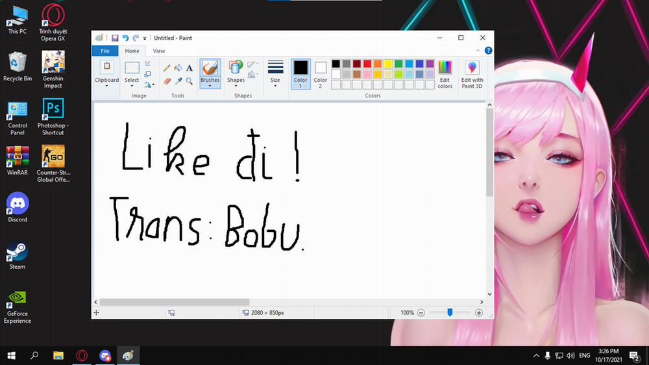Click the Save icon in title bar
The width and height of the screenshot is (649, 365).
coord(115,38)
